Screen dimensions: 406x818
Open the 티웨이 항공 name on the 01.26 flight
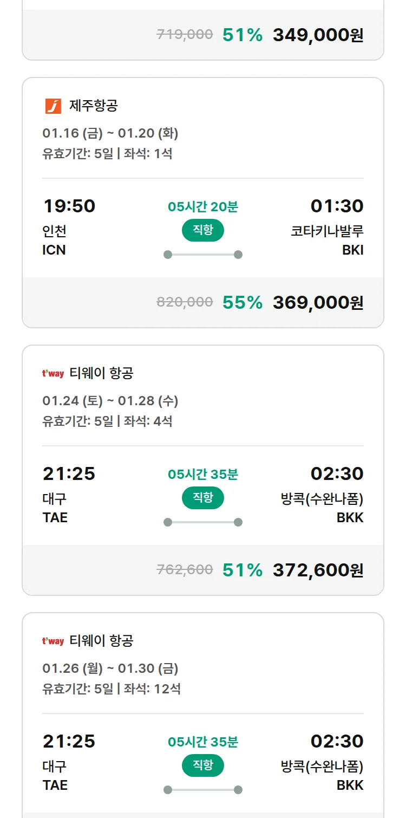(101, 641)
